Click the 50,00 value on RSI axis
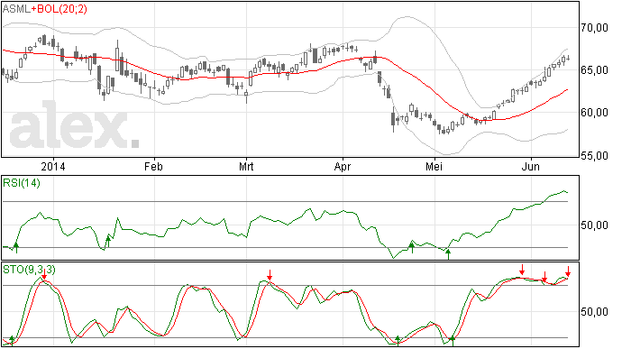Image resolution: width=622 pixels, height=349 pixels. tap(594, 225)
